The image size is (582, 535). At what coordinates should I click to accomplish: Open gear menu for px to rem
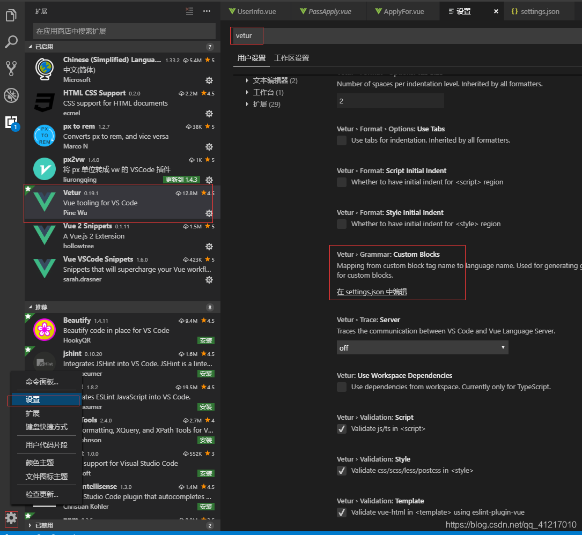tap(209, 147)
